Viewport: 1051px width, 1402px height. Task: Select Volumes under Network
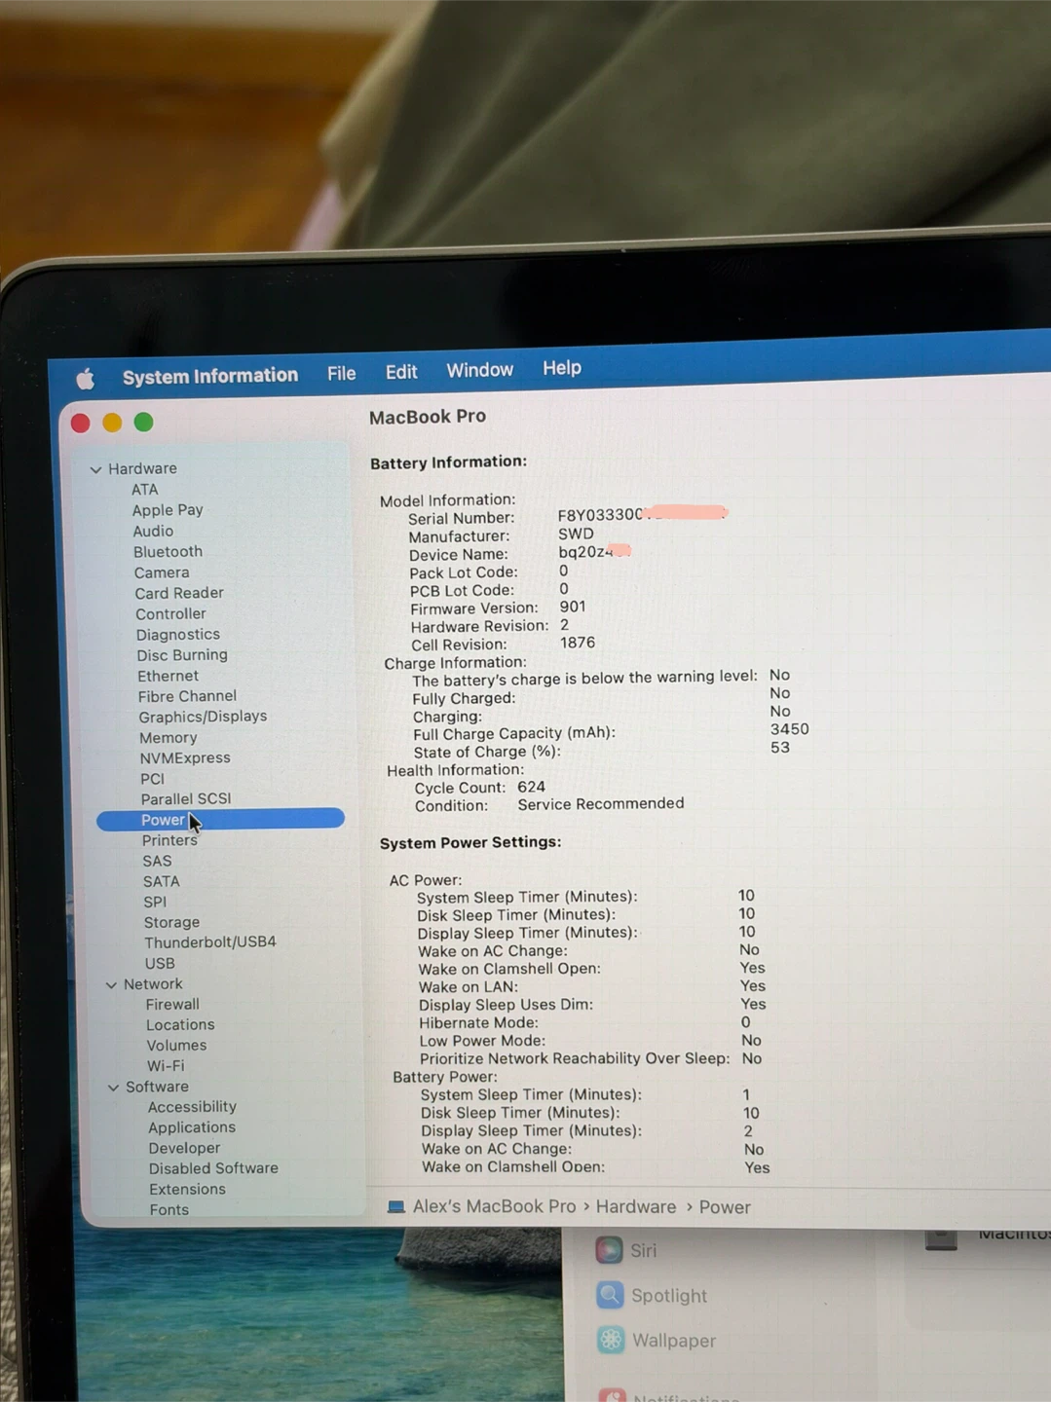pyautogui.click(x=176, y=1046)
